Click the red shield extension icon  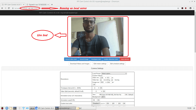tap(186, 8)
